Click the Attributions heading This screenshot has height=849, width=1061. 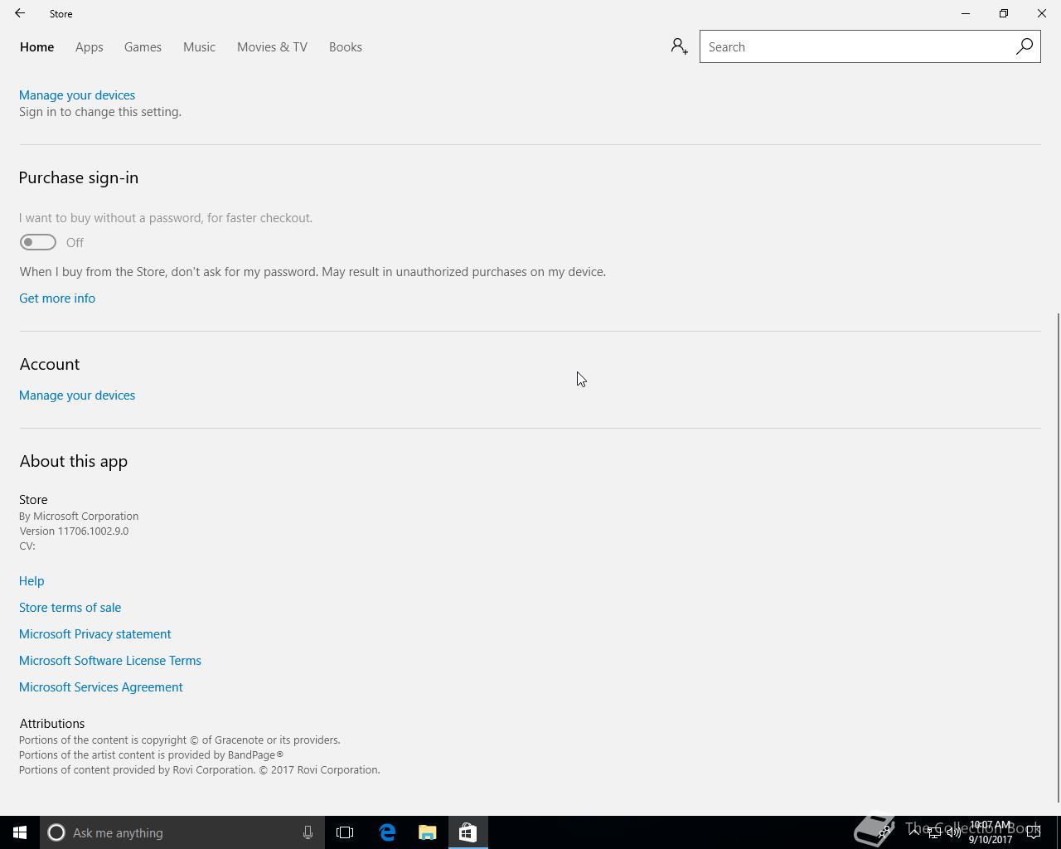coord(52,724)
